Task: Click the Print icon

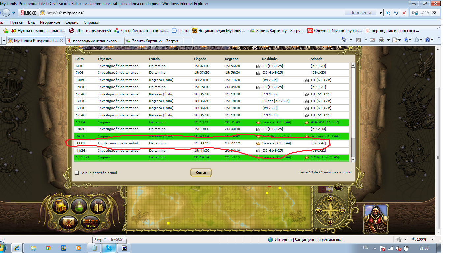Action: 381,40
